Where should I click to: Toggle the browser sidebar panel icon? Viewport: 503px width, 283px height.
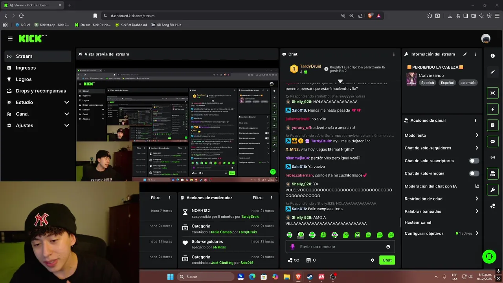coord(466,16)
